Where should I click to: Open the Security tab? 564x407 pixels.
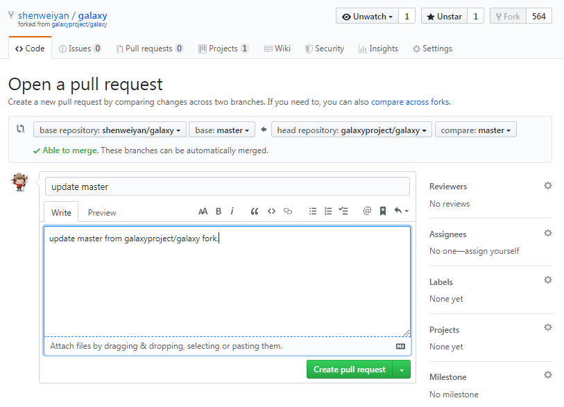coord(325,48)
